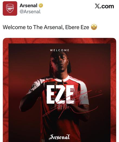
Task: Open the Eze welcome image attachment
Action: point(59,90)
